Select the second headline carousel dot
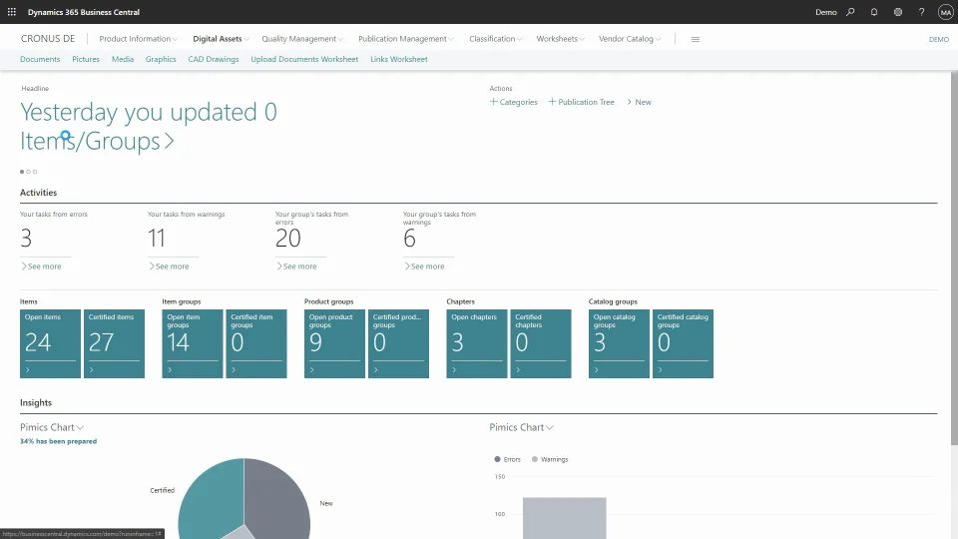 click(x=29, y=172)
